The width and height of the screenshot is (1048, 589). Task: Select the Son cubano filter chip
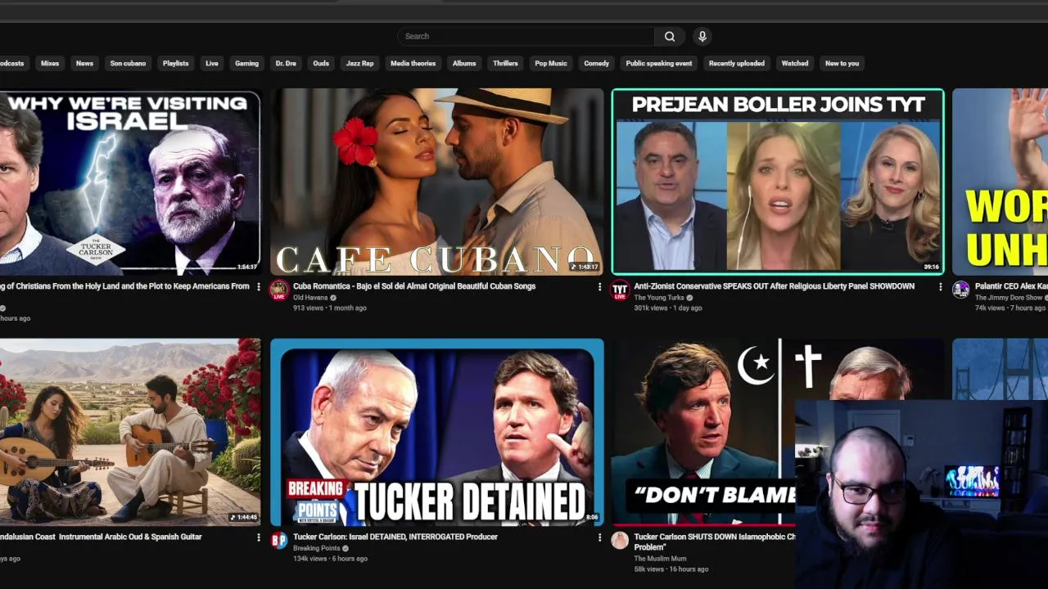(128, 63)
